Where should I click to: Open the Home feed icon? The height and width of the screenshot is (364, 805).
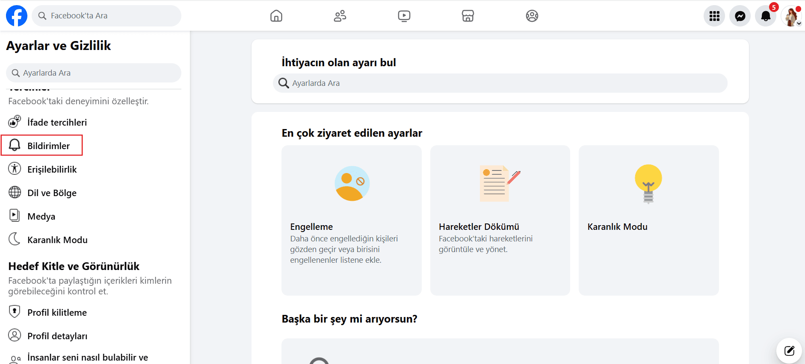coord(276,16)
